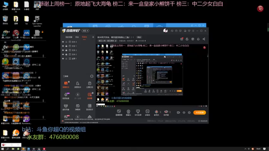Open the 弹幕秀 tool
Viewport: 269px width, 151px height.
click(78, 107)
